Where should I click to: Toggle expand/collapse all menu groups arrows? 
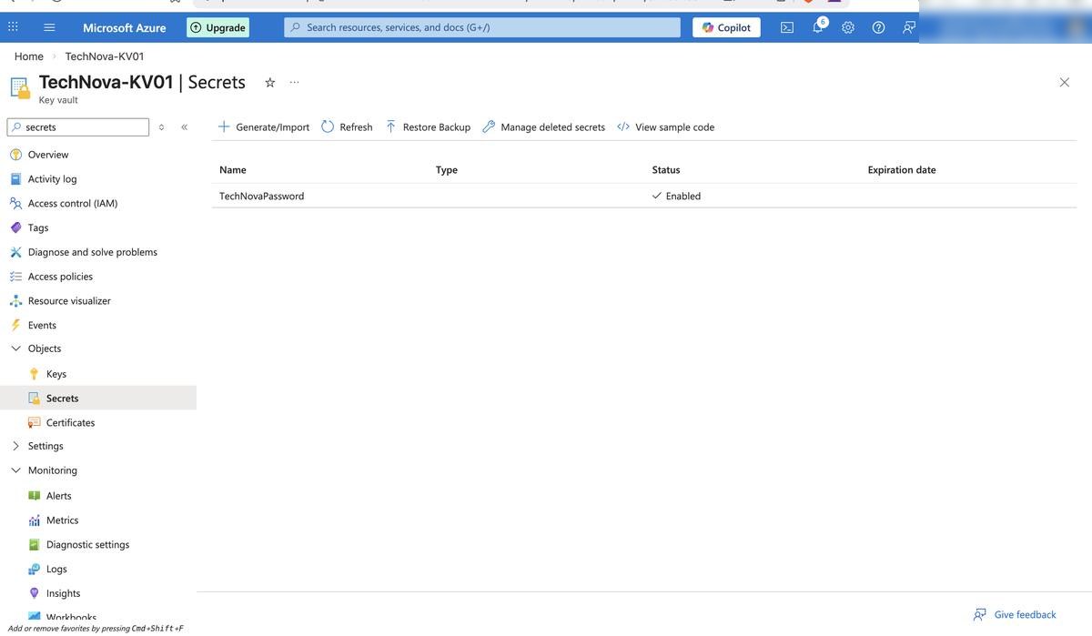161,127
